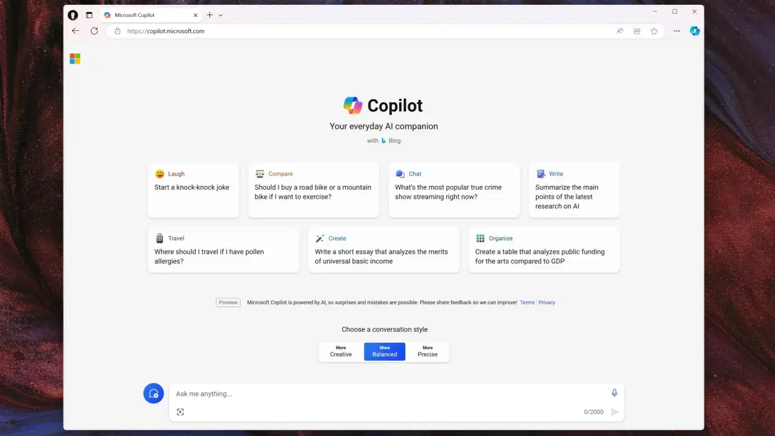
Task: Maximize the browser window
Action: (674, 12)
